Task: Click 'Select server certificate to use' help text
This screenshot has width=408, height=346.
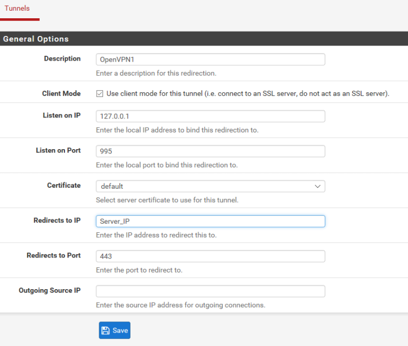Action: (167, 200)
